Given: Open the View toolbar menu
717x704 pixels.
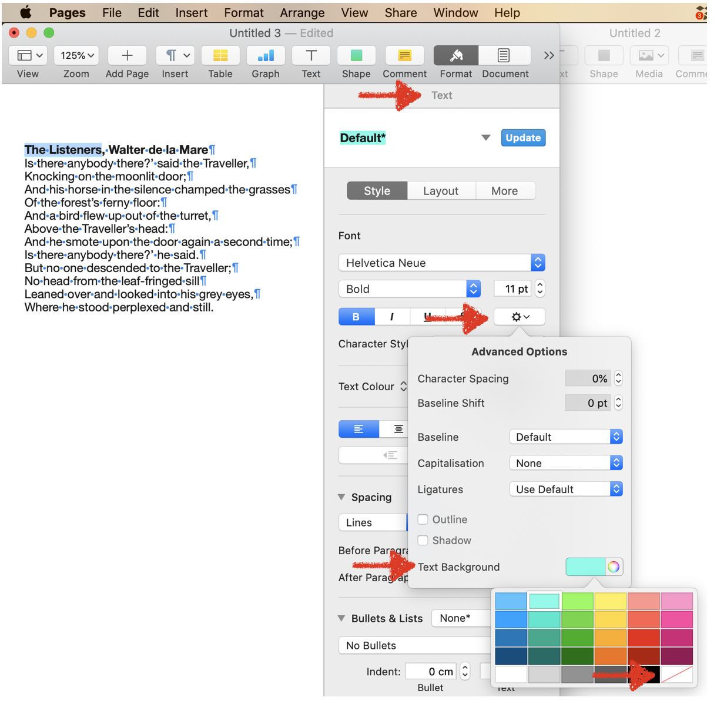Looking at the screenshot, I should pyautogui.click(x=28, y=55).
